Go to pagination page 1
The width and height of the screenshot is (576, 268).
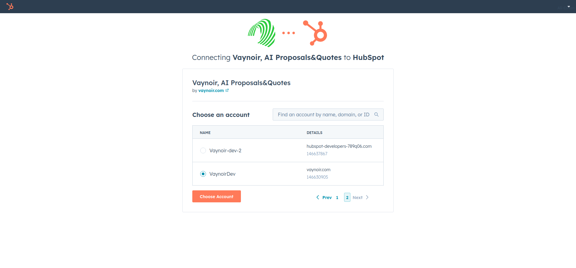pos(337,197)
